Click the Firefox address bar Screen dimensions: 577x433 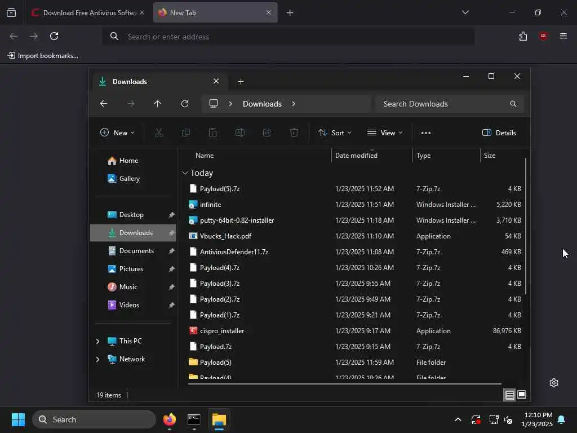coord(288,37)
